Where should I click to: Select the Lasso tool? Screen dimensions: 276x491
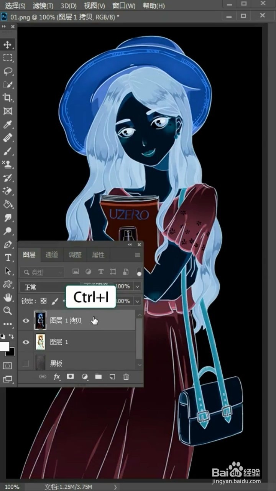[8, 71]
